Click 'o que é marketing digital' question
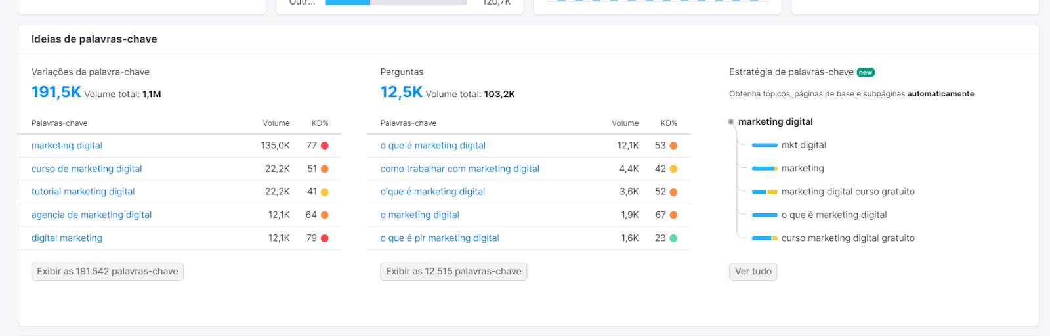This screenshot has width=1050, height=336. [x=432, y=146]
